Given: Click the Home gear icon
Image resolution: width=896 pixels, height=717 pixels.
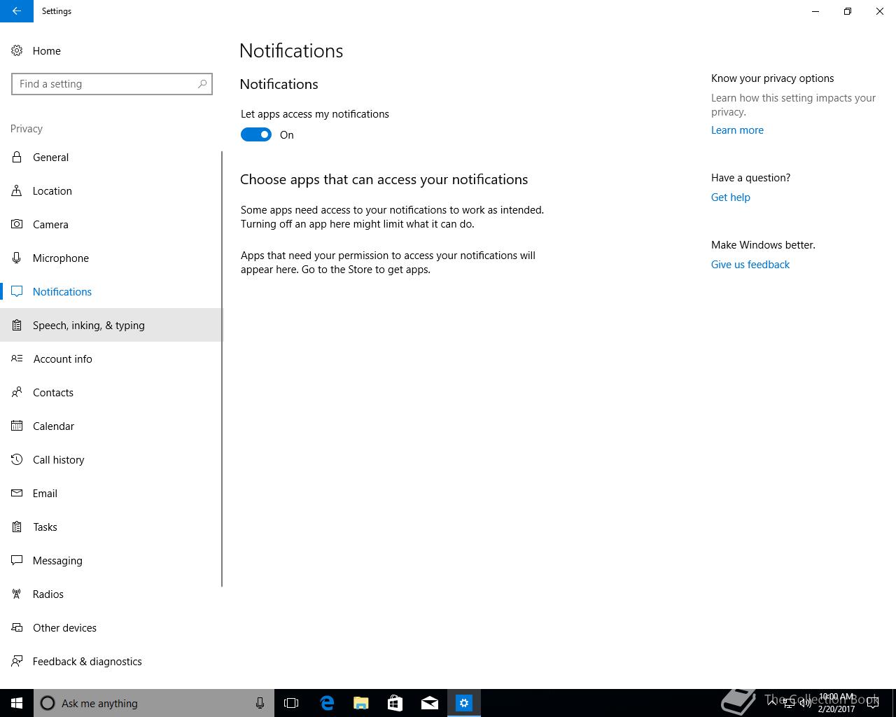Looking at the screenshot, I should (17, 50).
